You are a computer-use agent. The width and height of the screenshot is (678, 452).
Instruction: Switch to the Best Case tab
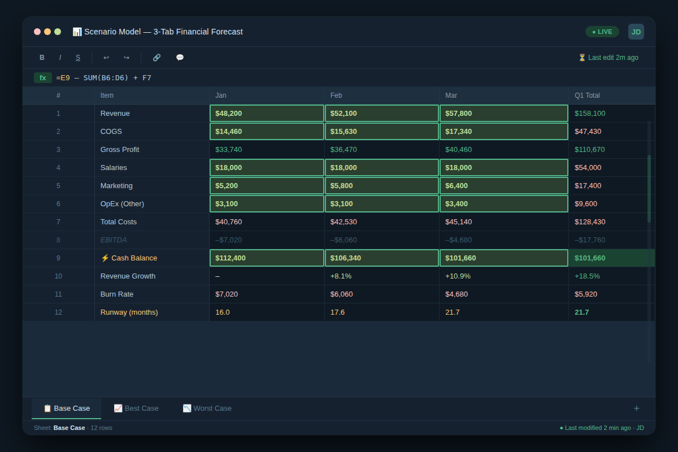click(136, 408)
